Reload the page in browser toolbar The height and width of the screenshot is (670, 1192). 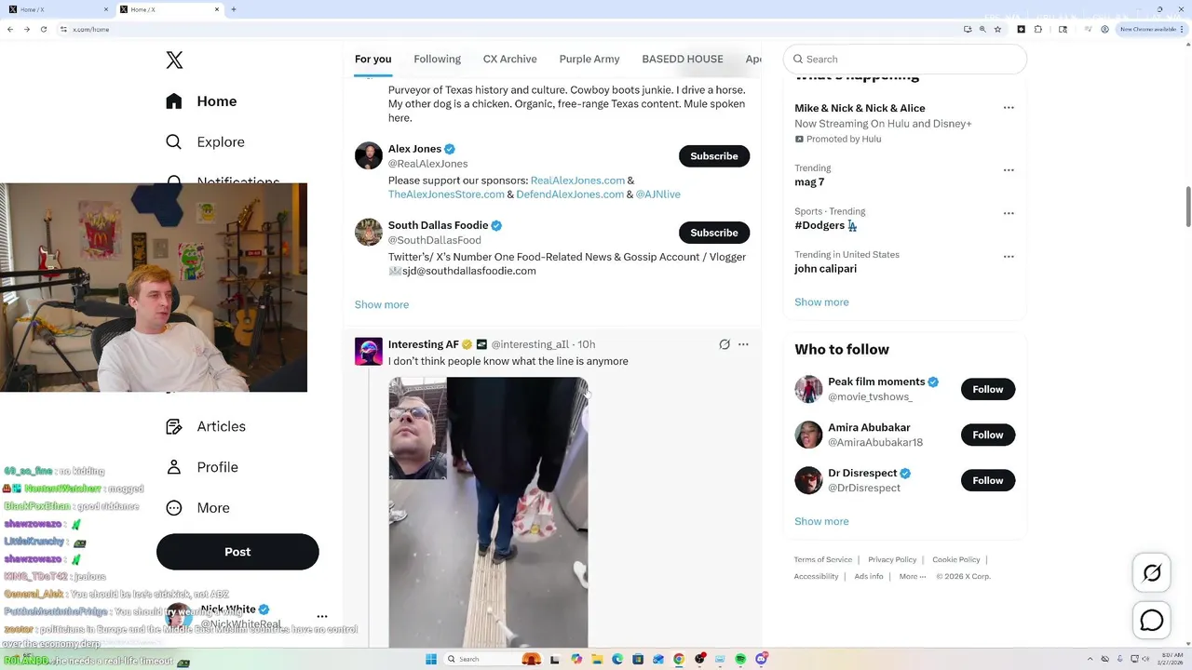pyautogui.click(x=43, y=29)
